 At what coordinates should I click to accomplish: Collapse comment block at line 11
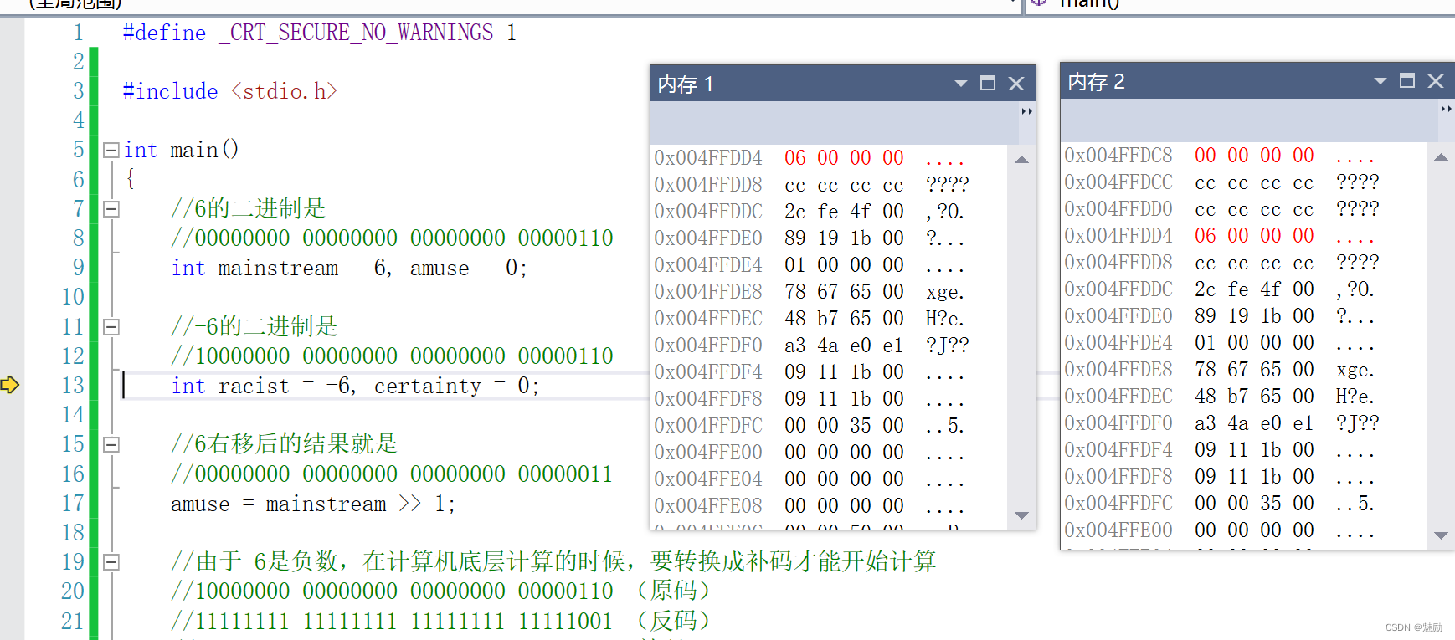click(x=111, y=327)
